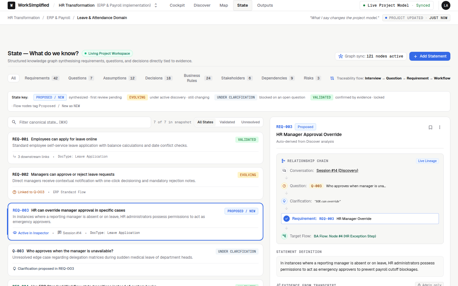Select the All category filter
Image resolution: width=458 pixels, height=286 pixels.
[13, 78]
